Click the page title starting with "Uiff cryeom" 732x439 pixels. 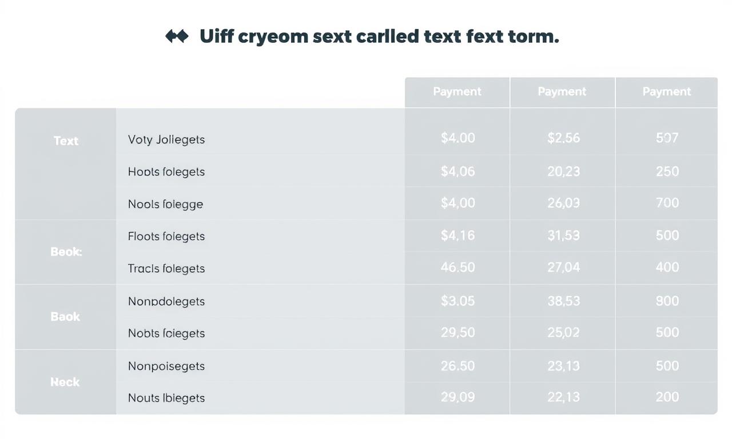[379, 37]
